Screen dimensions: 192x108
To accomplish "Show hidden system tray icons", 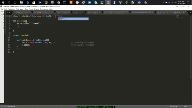I will point(163,2).
